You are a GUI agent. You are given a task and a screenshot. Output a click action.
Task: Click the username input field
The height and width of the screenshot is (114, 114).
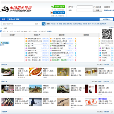[85, 7]
